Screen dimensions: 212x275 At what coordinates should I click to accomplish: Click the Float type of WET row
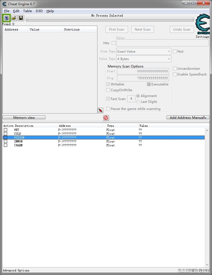[x=111, y=130]
